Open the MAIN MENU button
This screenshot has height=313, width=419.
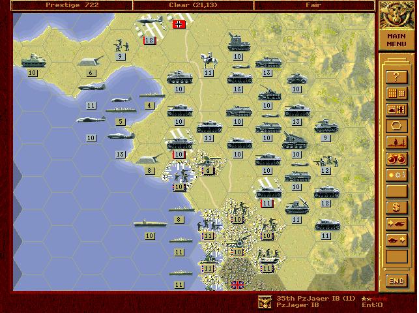pyautogui.click(x=397, y=40)
